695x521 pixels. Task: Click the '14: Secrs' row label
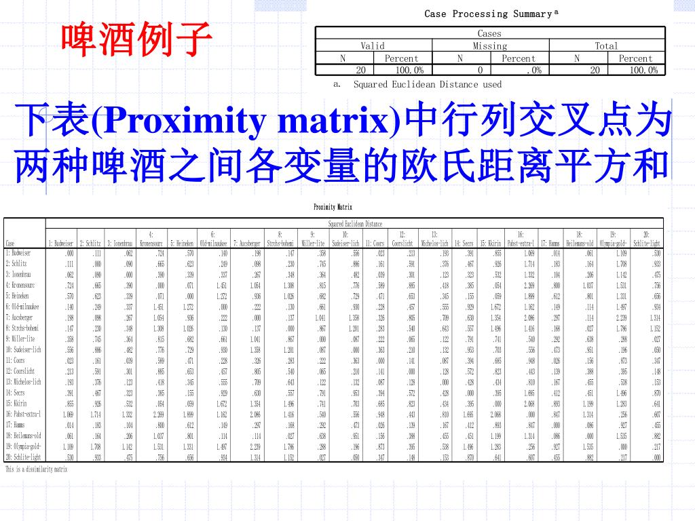point(15,393)
